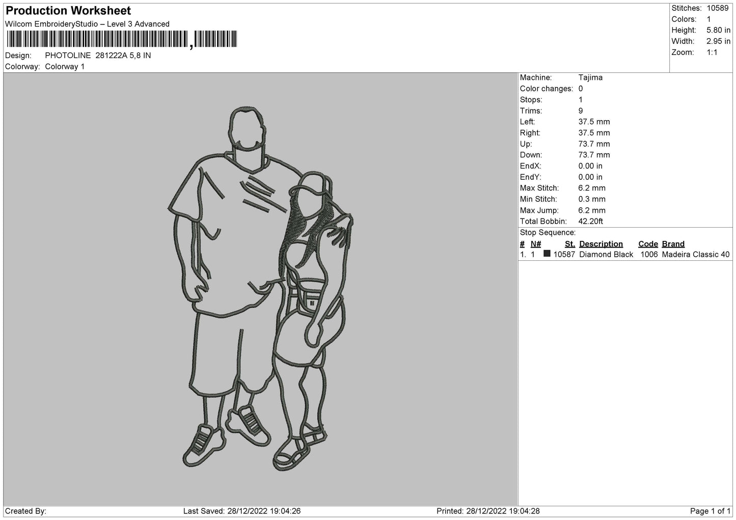Viewport: 736px width, 520px height.
Task: Click the embroidery design preview figure
Action: click(261, 288)
